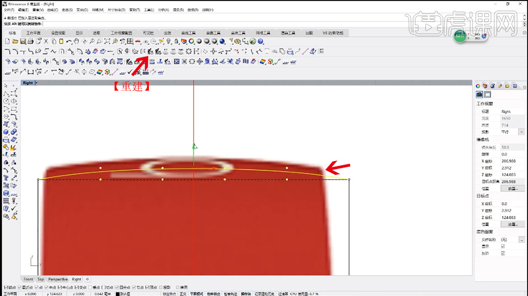The height and width of the screenshot is (296, 528).
Task: Click the Save file icon
Action: click(x=23, y=42)
